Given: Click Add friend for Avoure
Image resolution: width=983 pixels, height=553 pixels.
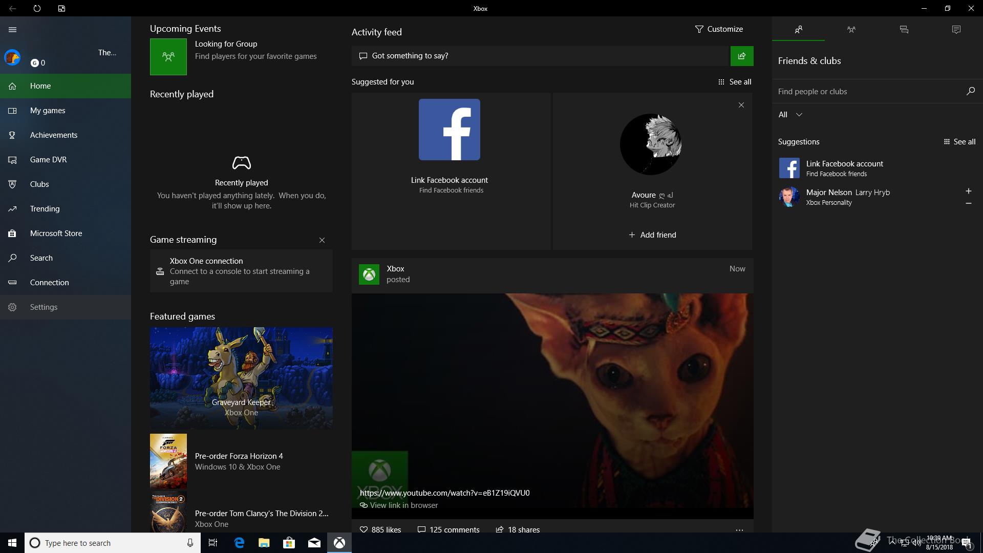Looking at the screenshot, I should click(652, 235).
